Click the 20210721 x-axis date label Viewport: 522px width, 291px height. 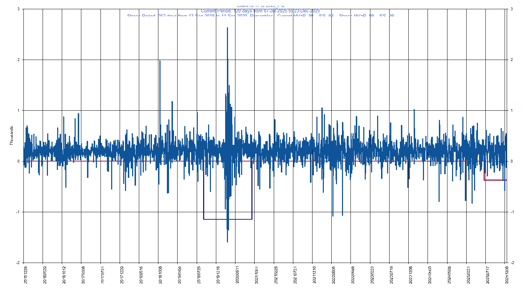[295, 275]
